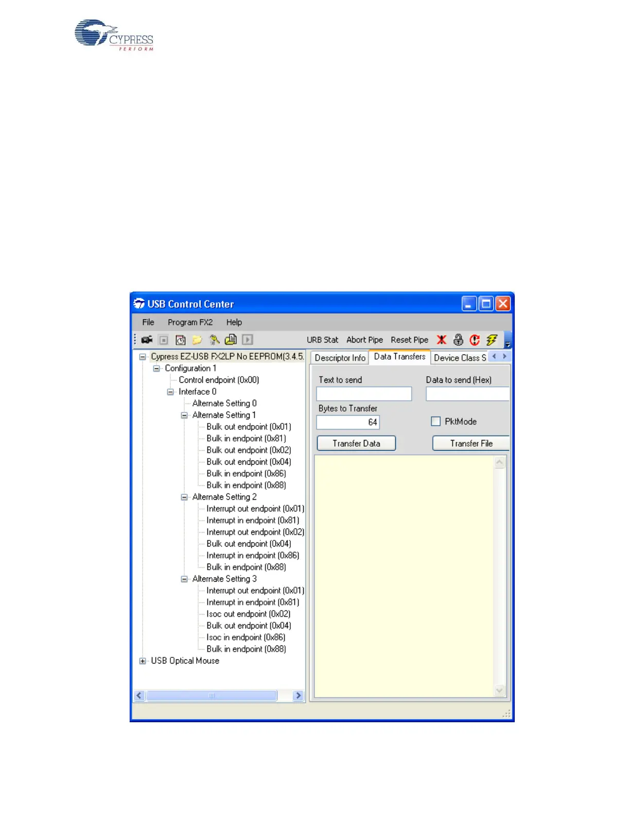Collapse the Alternate Setting 2 node
The height and width of the screenshot is (816, 630).
184,497
